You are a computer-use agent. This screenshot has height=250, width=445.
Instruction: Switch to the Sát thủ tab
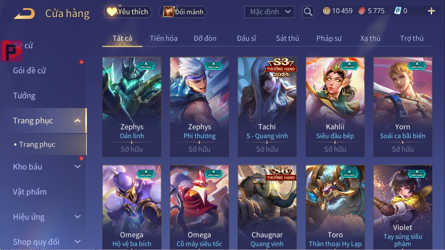[x=288, y=38]
